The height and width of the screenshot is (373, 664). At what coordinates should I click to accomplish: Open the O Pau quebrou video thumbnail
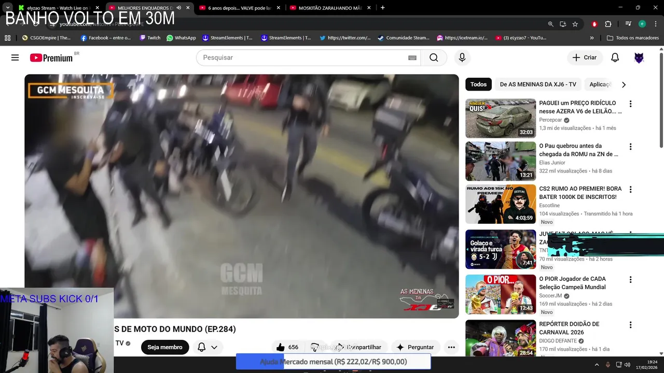[501, 161]
